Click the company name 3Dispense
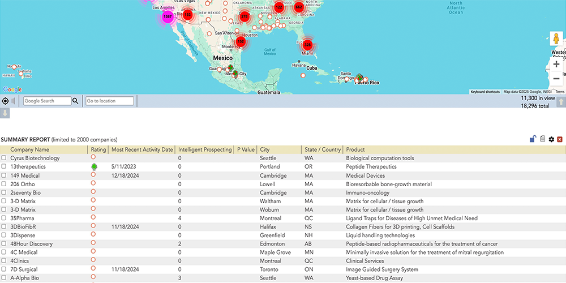The width and height of the screenshot is (566, 283). coord(23,235)
